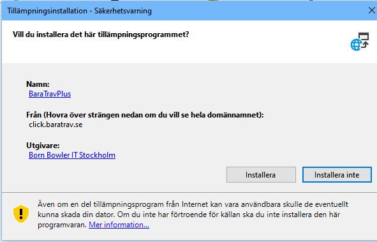This screenshot has width=377, height=242.
Task: Click the 'Från (Hovra över strängen' label
Action: pos(145,115)
